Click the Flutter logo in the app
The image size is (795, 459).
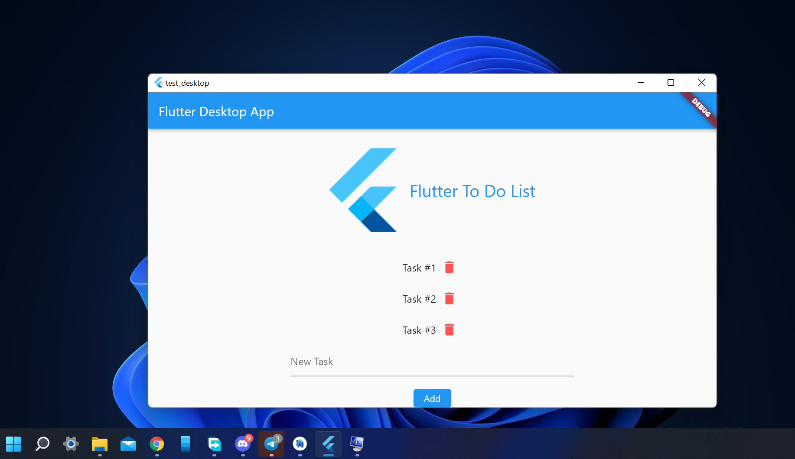point(362,190)
